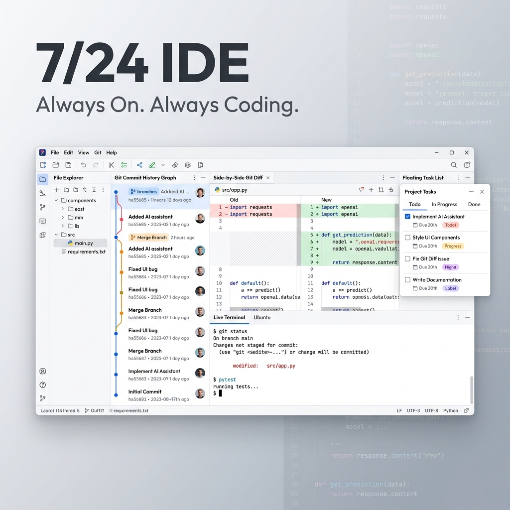510x510 pixels.
Task: Click the search magnifier icon
Action: click(454, 165)
